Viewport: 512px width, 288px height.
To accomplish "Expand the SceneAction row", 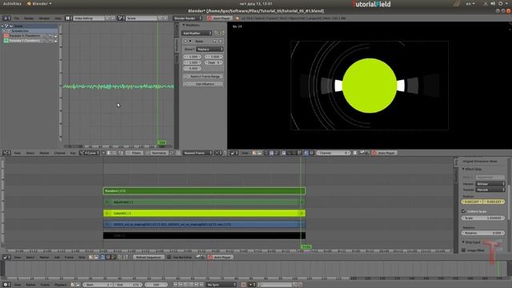I will (x=4, y=30).
